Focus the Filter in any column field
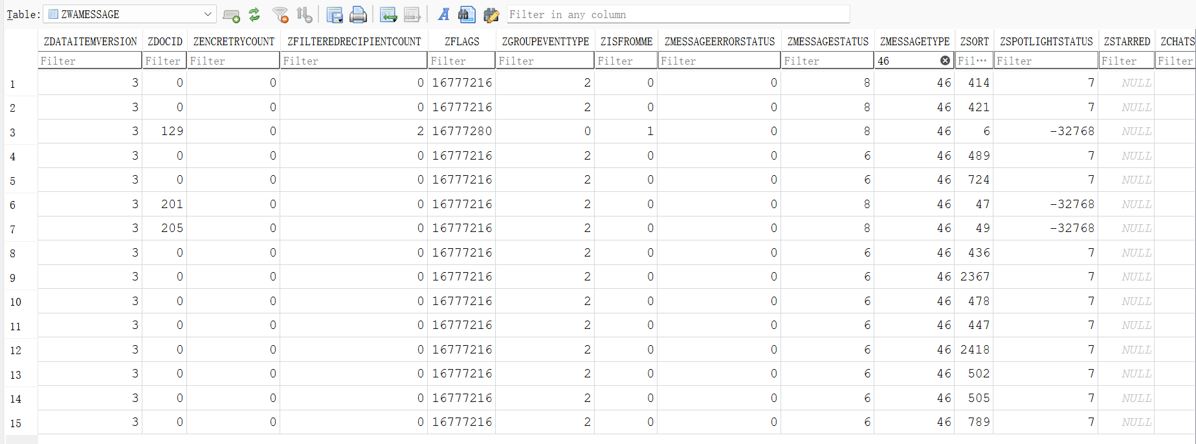1196x444 pixels. 678,14
